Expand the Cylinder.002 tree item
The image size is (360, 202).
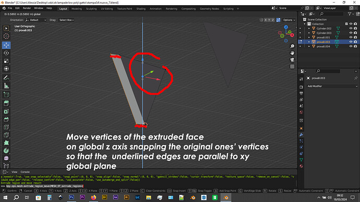click(x=309, y=29)
